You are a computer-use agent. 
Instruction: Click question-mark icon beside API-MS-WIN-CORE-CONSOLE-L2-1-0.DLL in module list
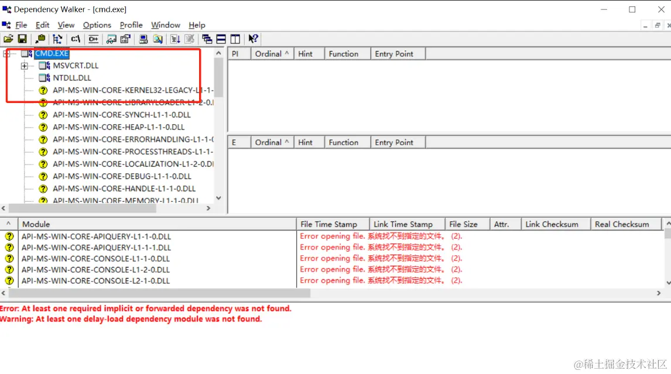[x=9, y=281]
